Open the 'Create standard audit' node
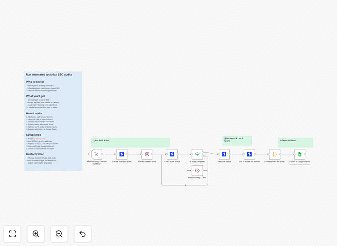The height and width of the screenshot is (246, 337). [x=122, y=154]
